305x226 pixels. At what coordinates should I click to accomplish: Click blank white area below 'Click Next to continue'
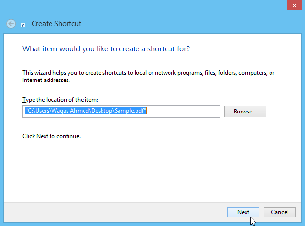point(146,170)
